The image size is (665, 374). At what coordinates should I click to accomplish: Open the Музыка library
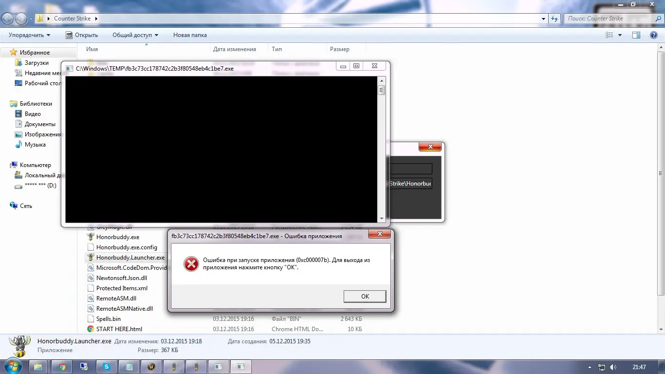(35, 145)
